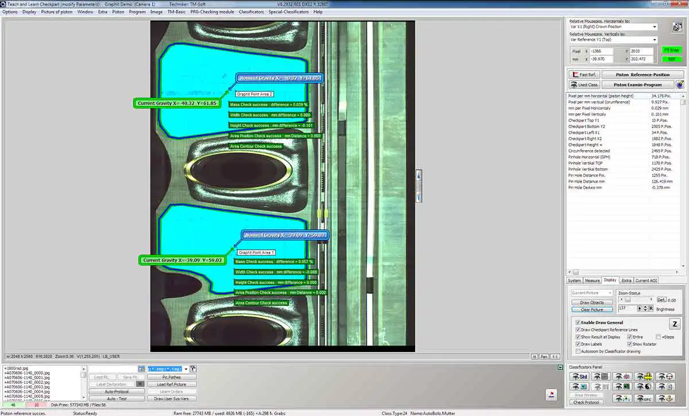This screenshot has width=689, height=416.
Task: Click the PDF icon in the bottom panel
Action: pyautogui.click(x=552, y=394)
